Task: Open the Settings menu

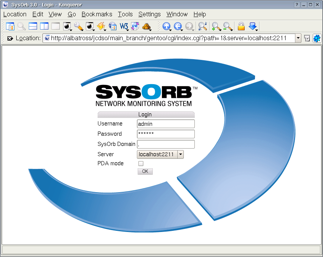Action: click(149, 14)
